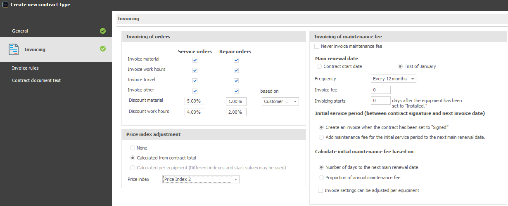Edit Discount work hours Service orders field
This screenshot has height=206, width=508.
coord(195,112)
